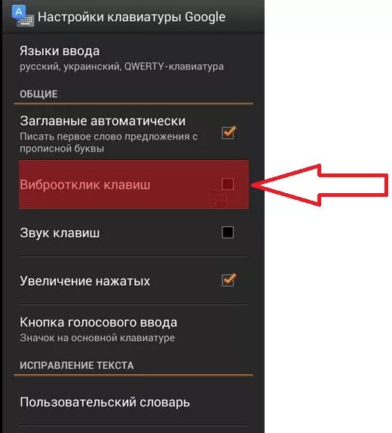Tap the Google keyboard app icon
392x433 pixels.
[x=23, y=17]
